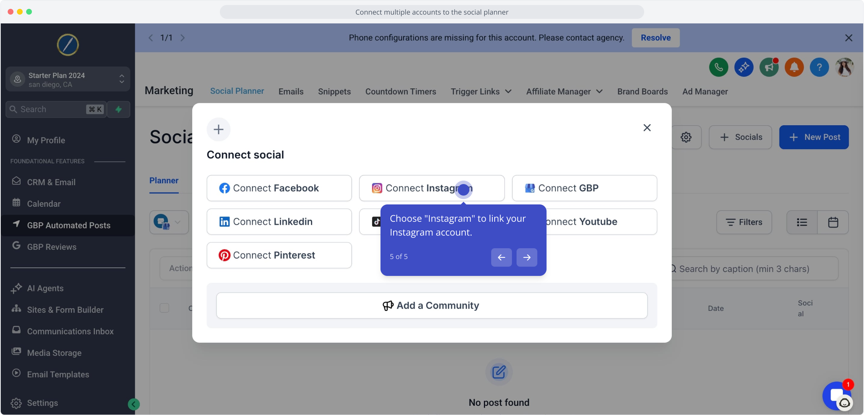
Task: Open the Ad Manager tab
Action: [x=705, y=91]
